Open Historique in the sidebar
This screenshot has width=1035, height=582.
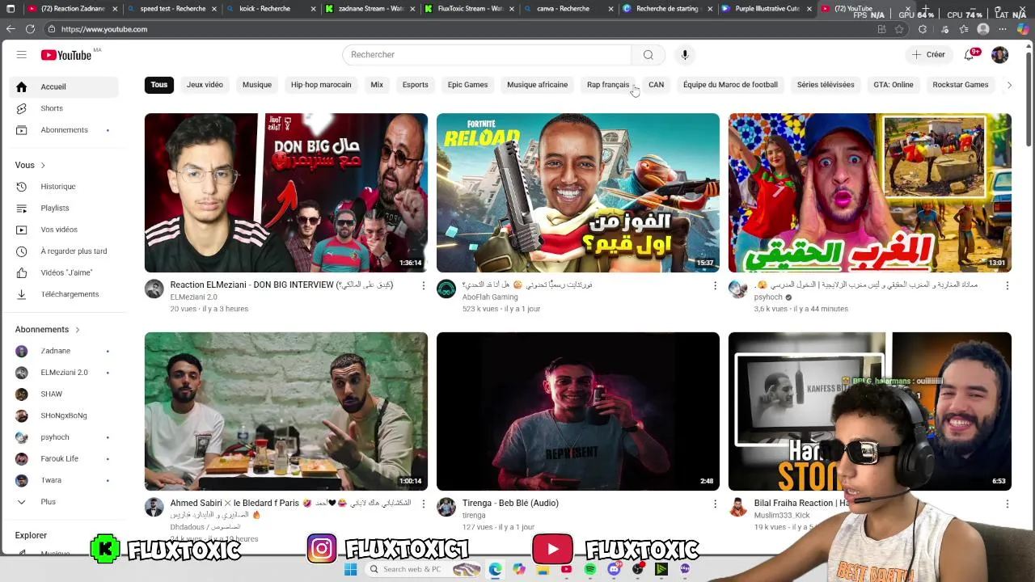65,187
